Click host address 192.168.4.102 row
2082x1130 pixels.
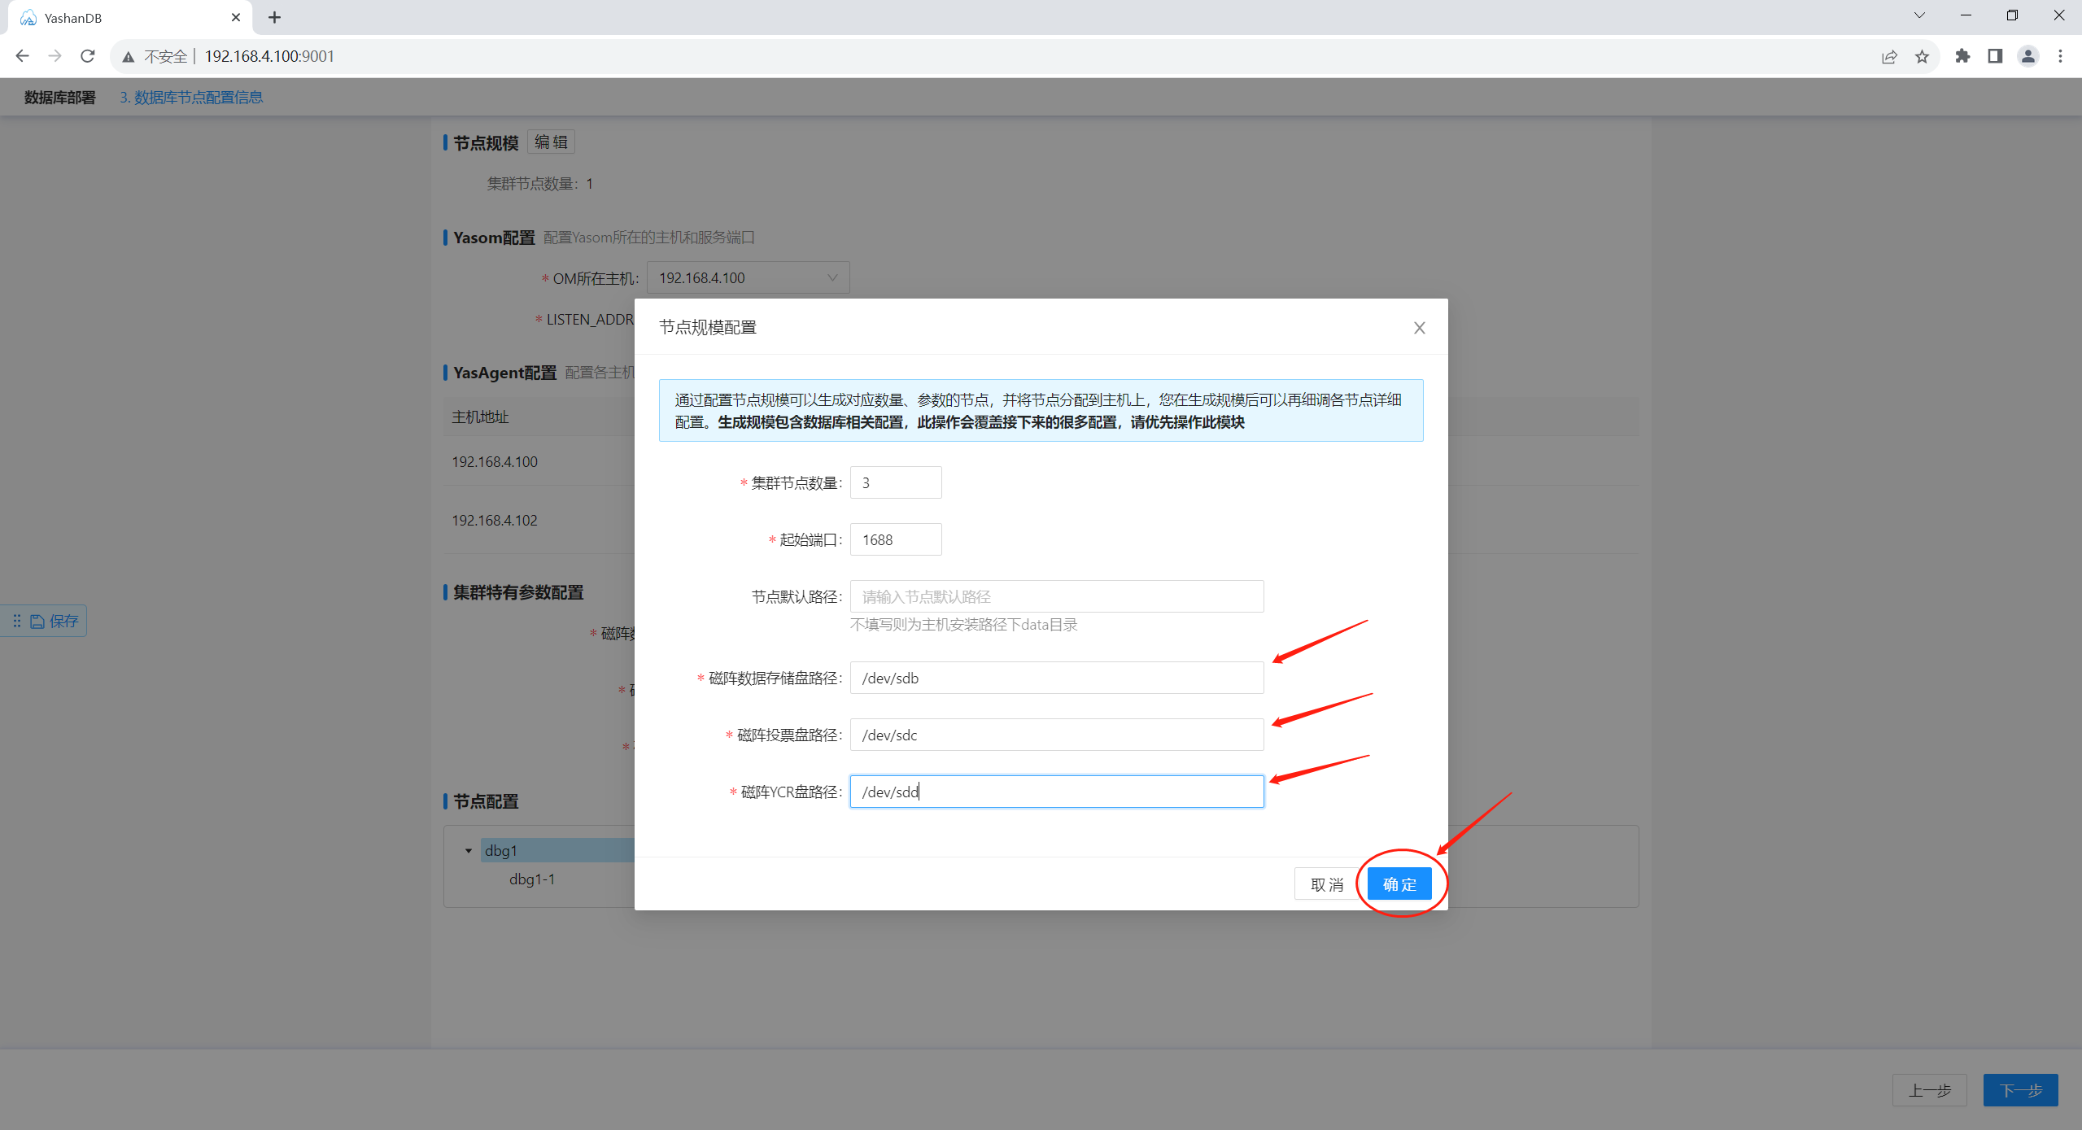click(x=495, y=520)
